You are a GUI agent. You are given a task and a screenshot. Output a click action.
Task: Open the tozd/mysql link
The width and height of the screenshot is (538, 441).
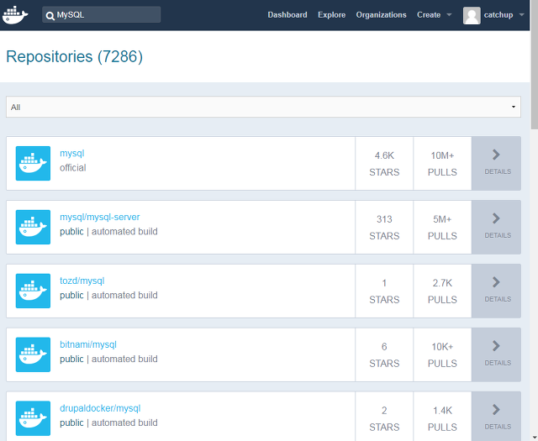coord(82,281)
